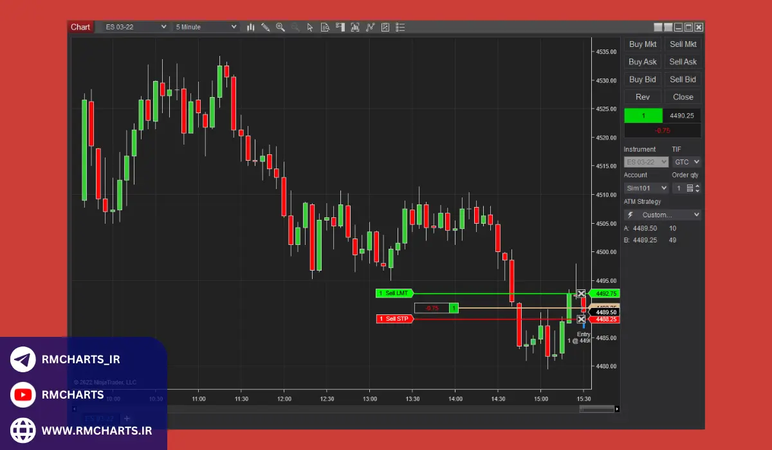Toggle the Chart Trader panel icon
The width and height of the screenshot is (772, 450).
point(340,27)
